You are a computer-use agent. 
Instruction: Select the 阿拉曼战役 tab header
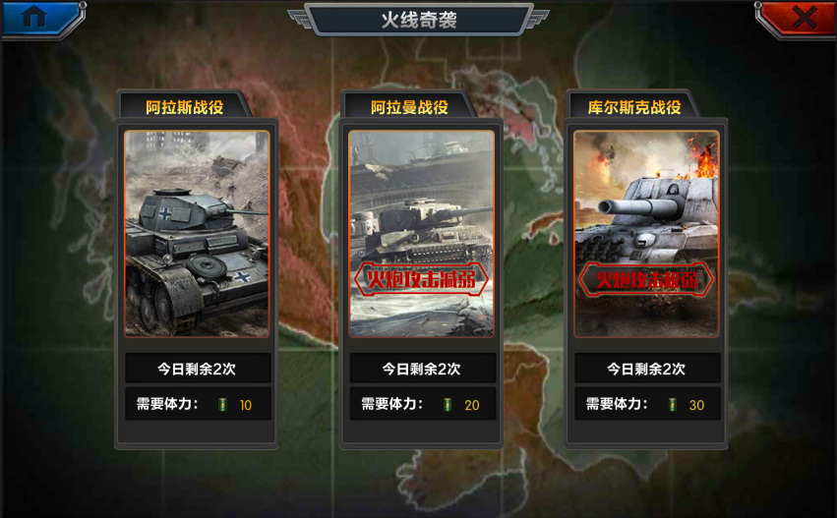409,107
